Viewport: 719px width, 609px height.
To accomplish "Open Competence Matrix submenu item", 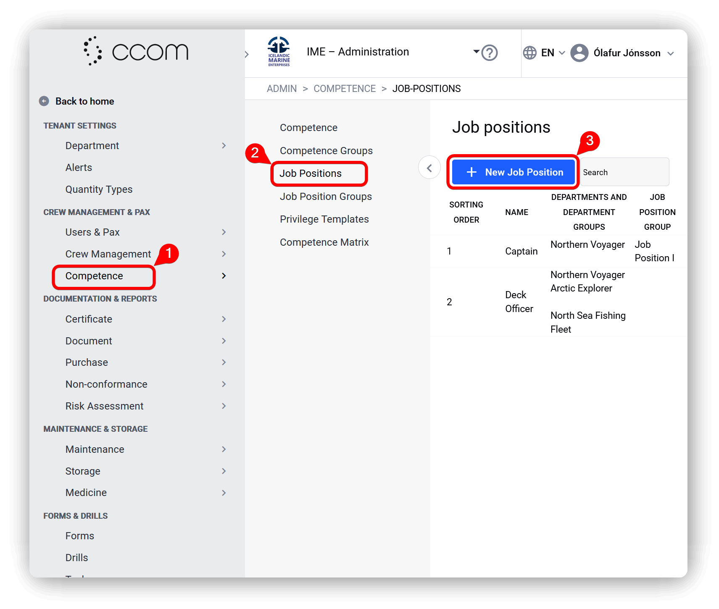I will [324, 242].
